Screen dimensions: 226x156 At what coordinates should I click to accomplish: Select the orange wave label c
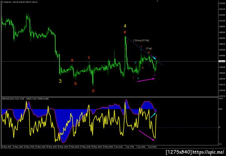(x=89, y=58)
